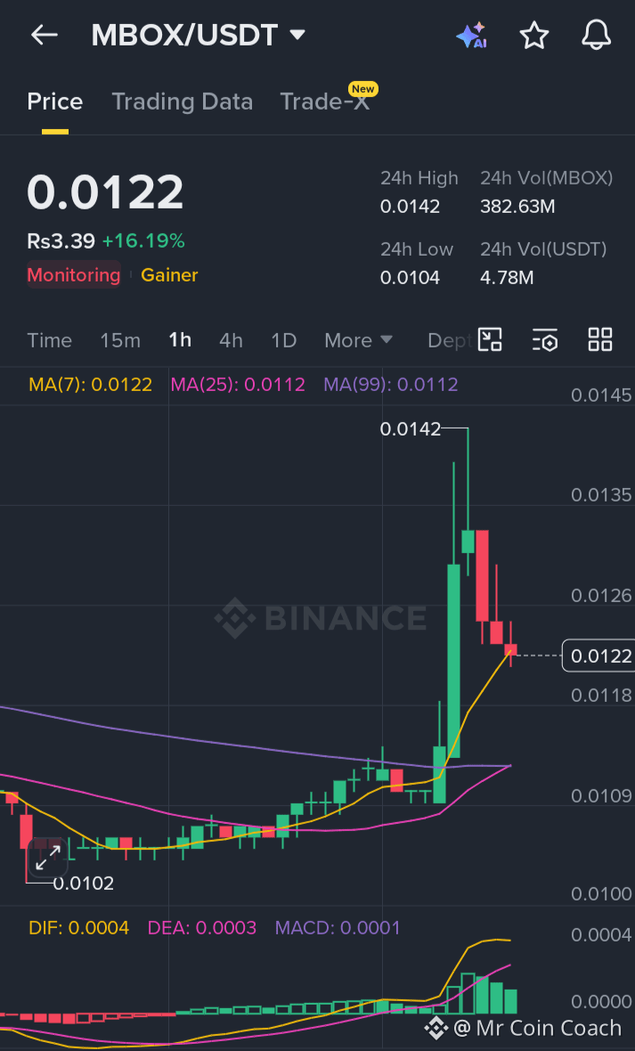Tap the back arrow icon

pos(45,35)
